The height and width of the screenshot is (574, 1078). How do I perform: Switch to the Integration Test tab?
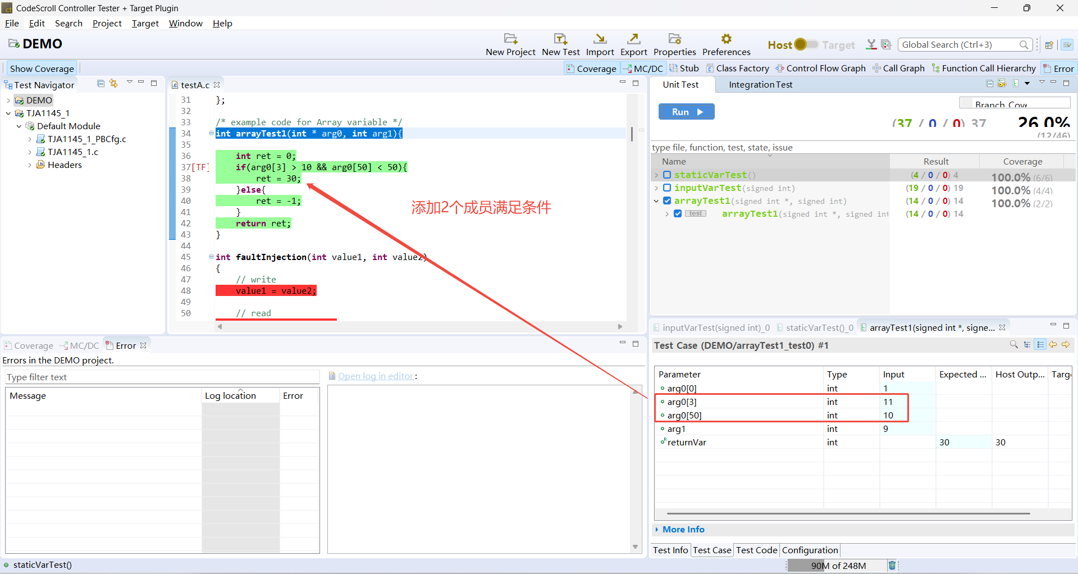pos(761,85)
